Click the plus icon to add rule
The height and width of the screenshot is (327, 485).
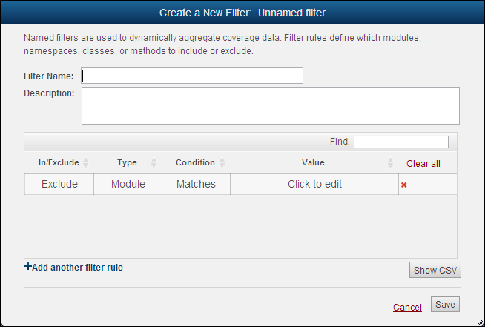click(28, 267)
